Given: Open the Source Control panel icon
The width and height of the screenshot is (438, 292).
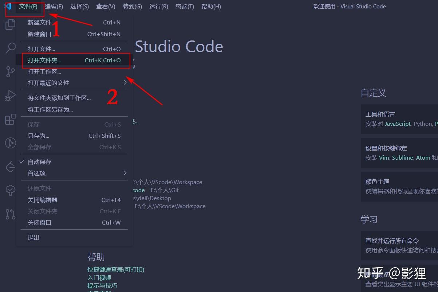Looking at the screenshot, I should coord(10,71).
